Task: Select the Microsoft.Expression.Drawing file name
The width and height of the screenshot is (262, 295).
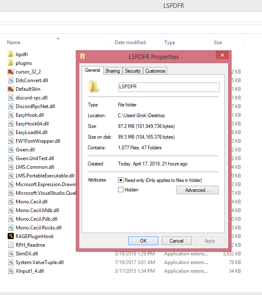Action: pyautogui.click(x=46, y=184)
